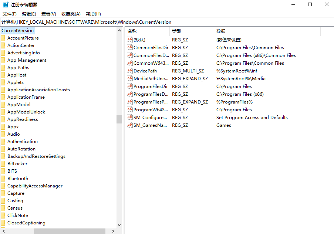Select the ClosedCaptioning key in tree
This screenshot has width=334, height=234.
26,223
